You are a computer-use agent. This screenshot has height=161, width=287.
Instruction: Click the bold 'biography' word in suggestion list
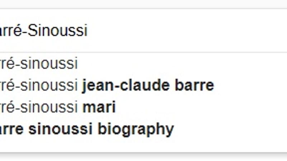click(136, 130)
